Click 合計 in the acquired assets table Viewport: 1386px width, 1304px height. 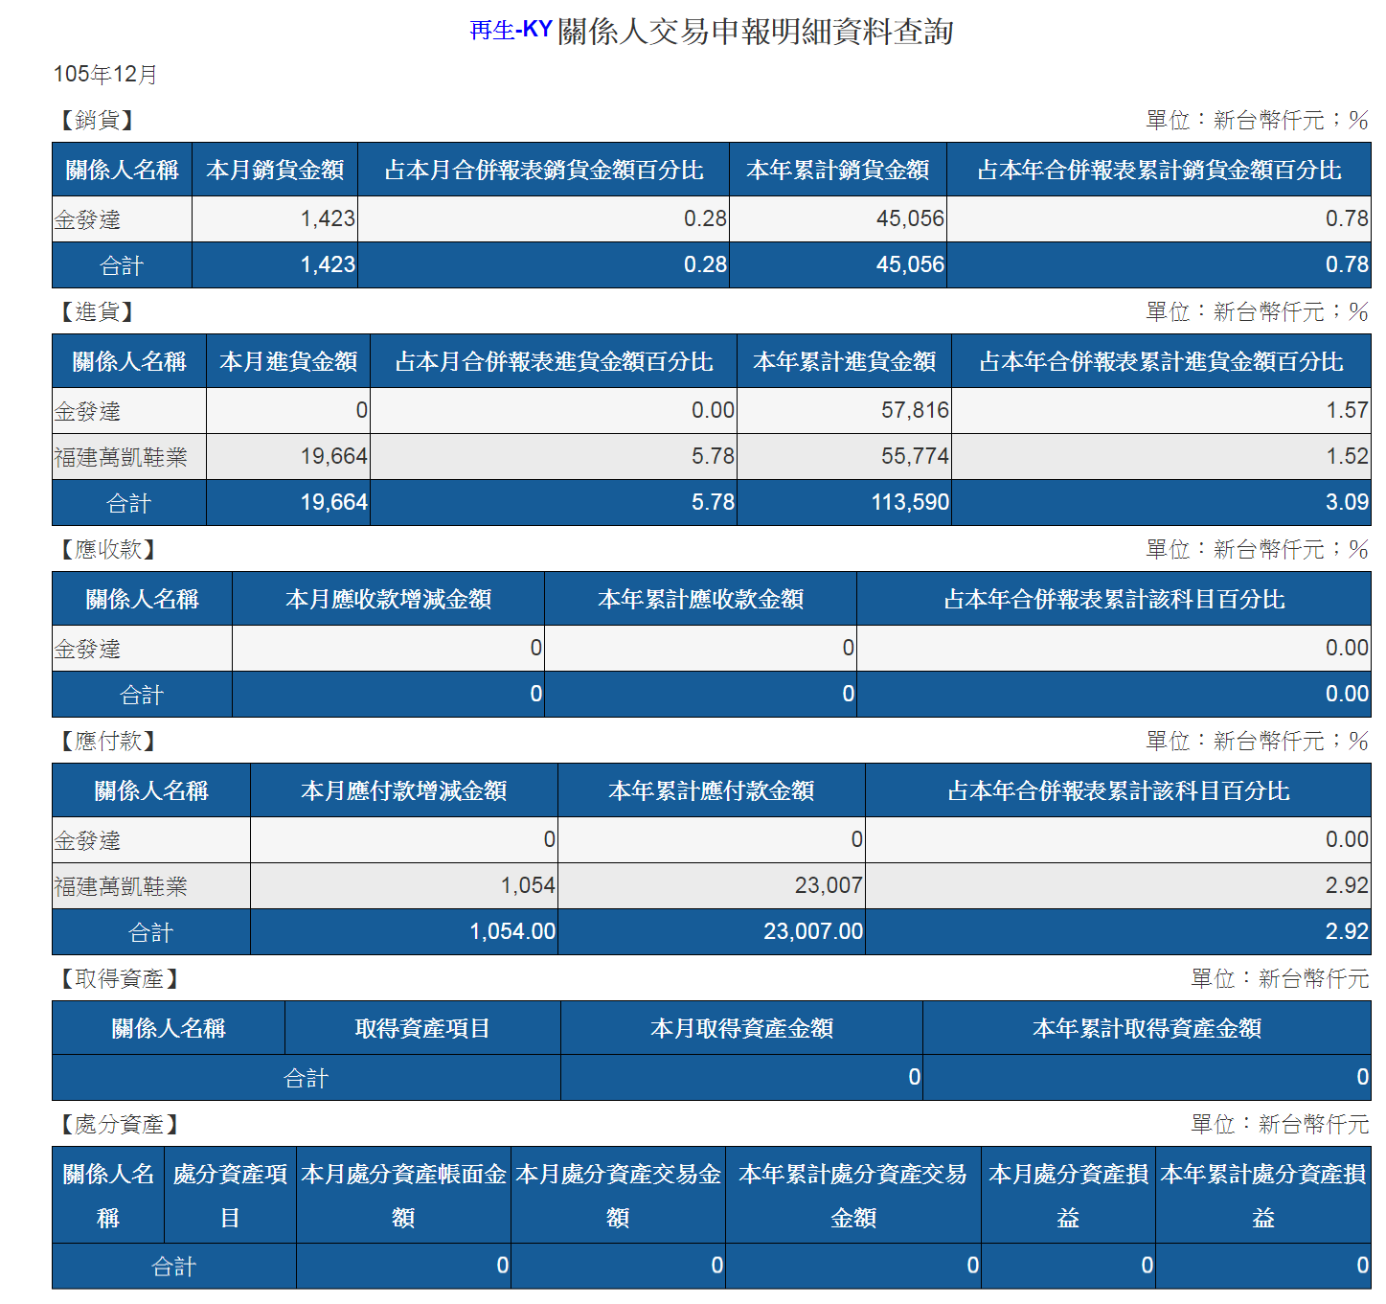(307, 1078)
